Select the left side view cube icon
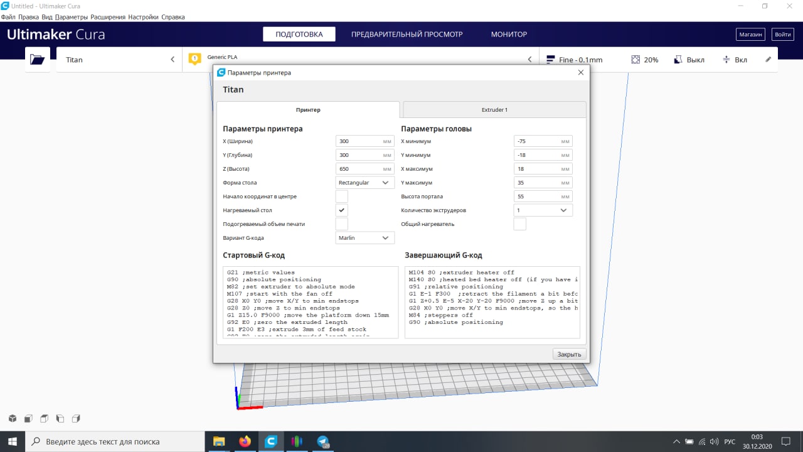 click(x=60, y=418)
